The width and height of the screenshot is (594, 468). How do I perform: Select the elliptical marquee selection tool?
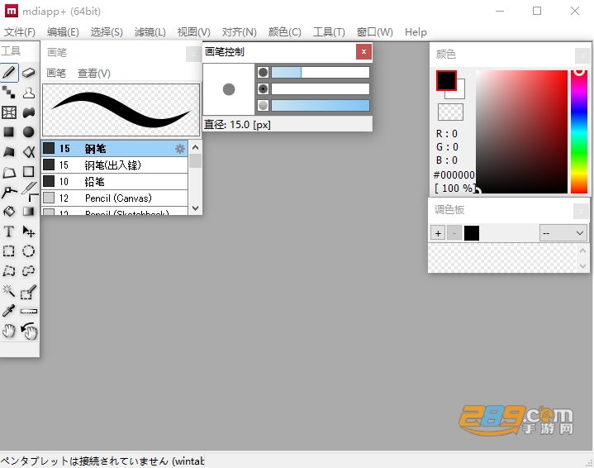29,251
